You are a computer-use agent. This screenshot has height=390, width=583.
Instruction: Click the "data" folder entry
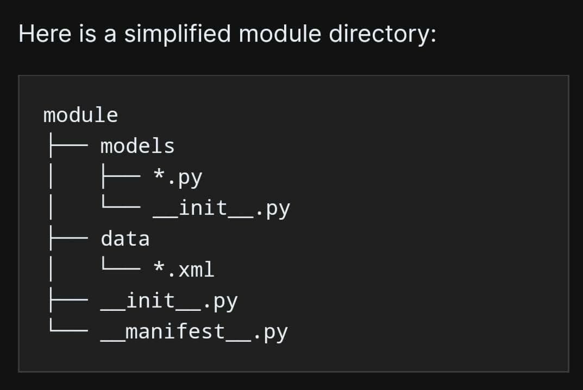[125, 239]
